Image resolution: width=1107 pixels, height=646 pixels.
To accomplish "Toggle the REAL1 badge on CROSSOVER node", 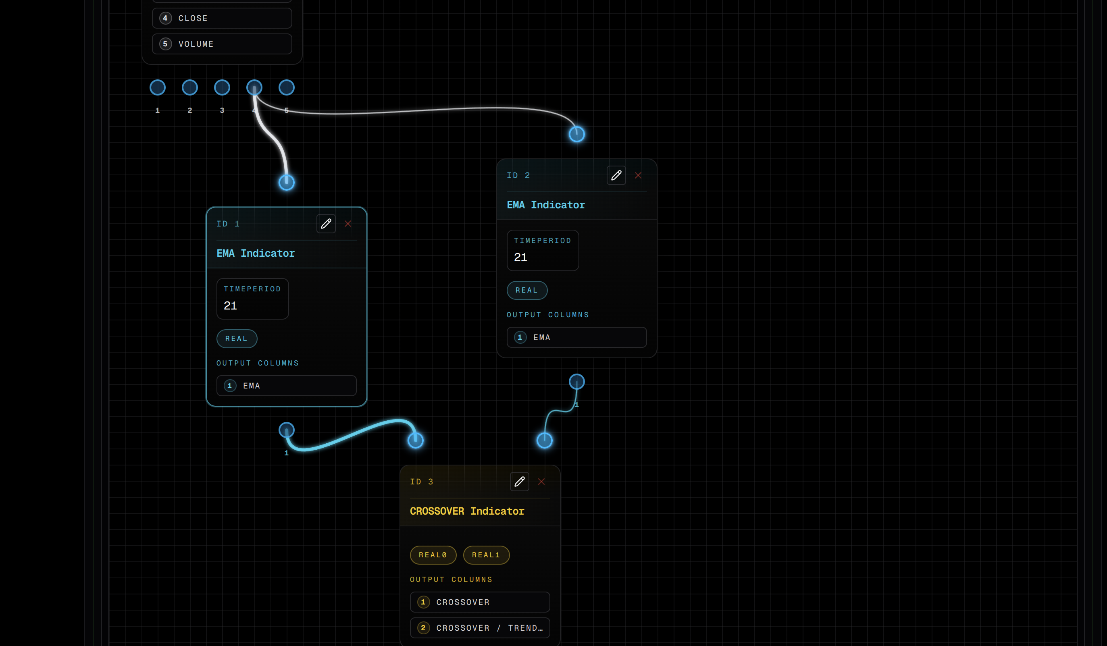I will pos(485,555).
